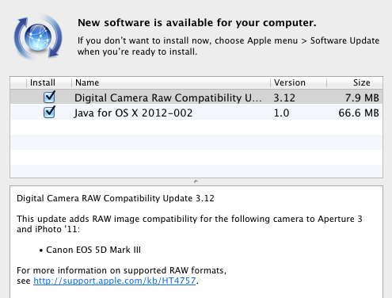This screenshot has width=392, height=298.
Task: Sort updates by Name column header
Action: tap(171, 82)
